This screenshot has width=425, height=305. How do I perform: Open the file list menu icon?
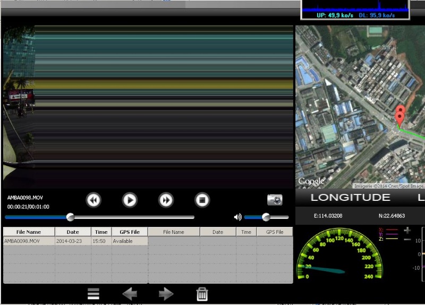click(x=93, y=294)
